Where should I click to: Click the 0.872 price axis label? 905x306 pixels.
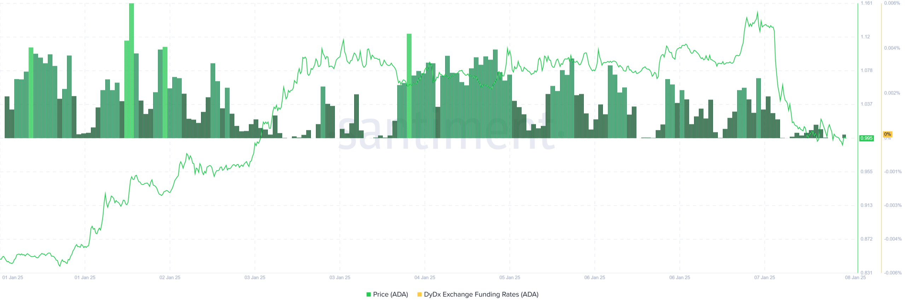pos(866,239)
